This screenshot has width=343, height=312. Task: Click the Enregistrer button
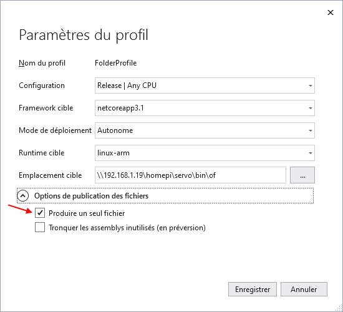point(253,290)
